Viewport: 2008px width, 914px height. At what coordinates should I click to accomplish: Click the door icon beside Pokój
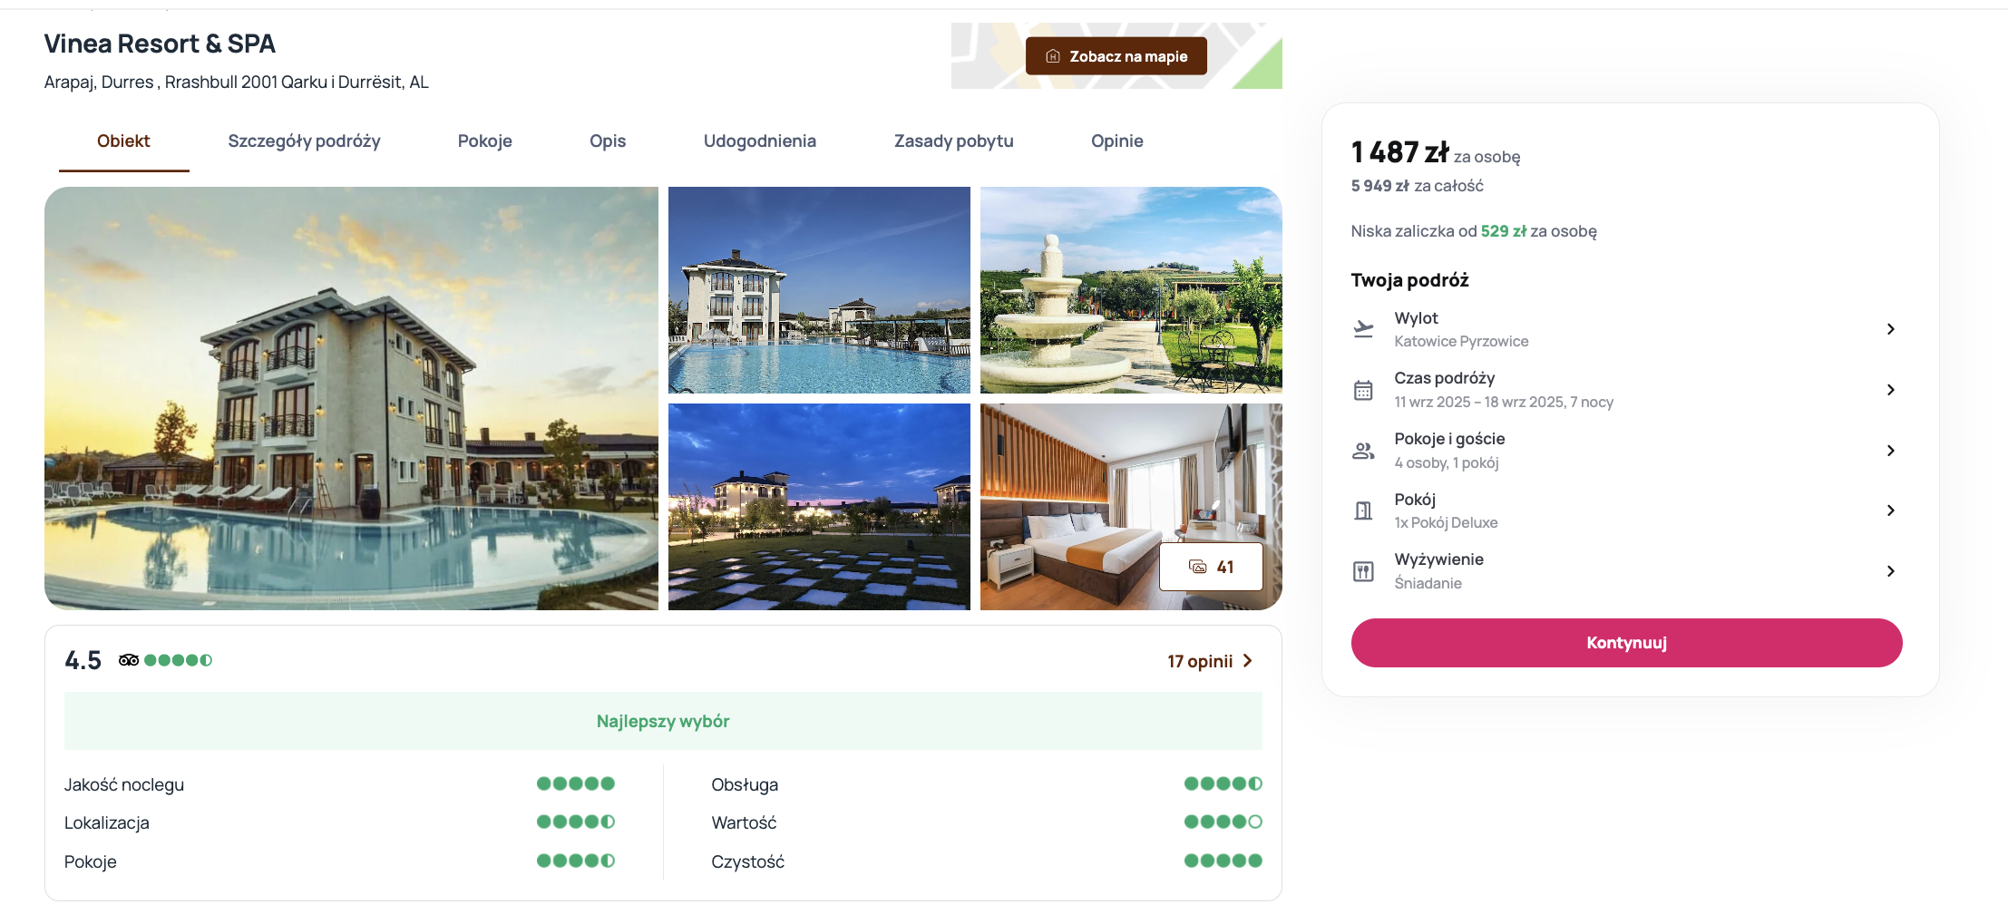coord(1363,510)
